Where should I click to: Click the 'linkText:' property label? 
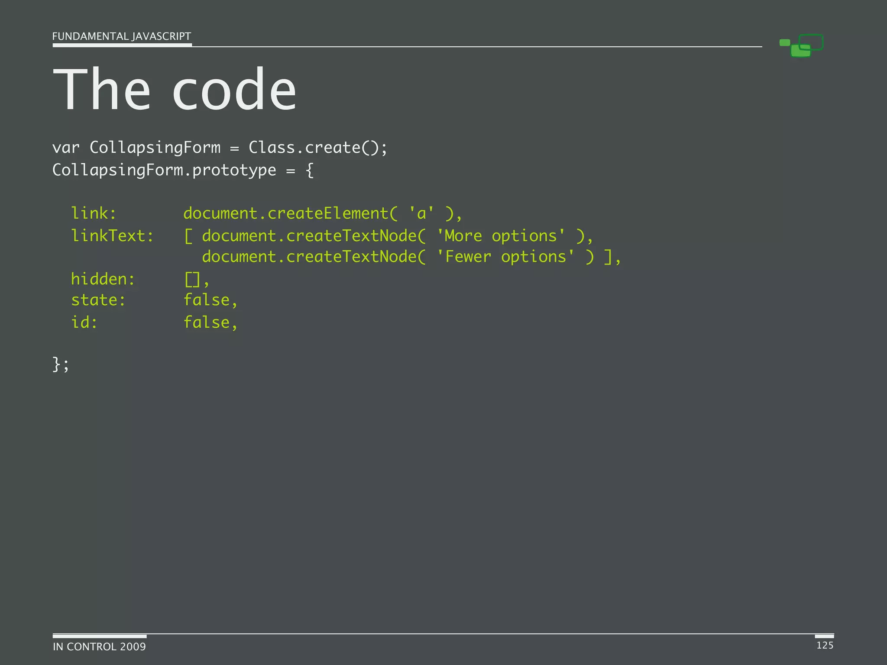tap(112, 236)
